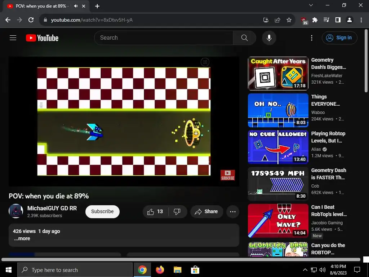Open Chrome extensions puzzle icon
The image size is (369, 277).
point(315,20)
